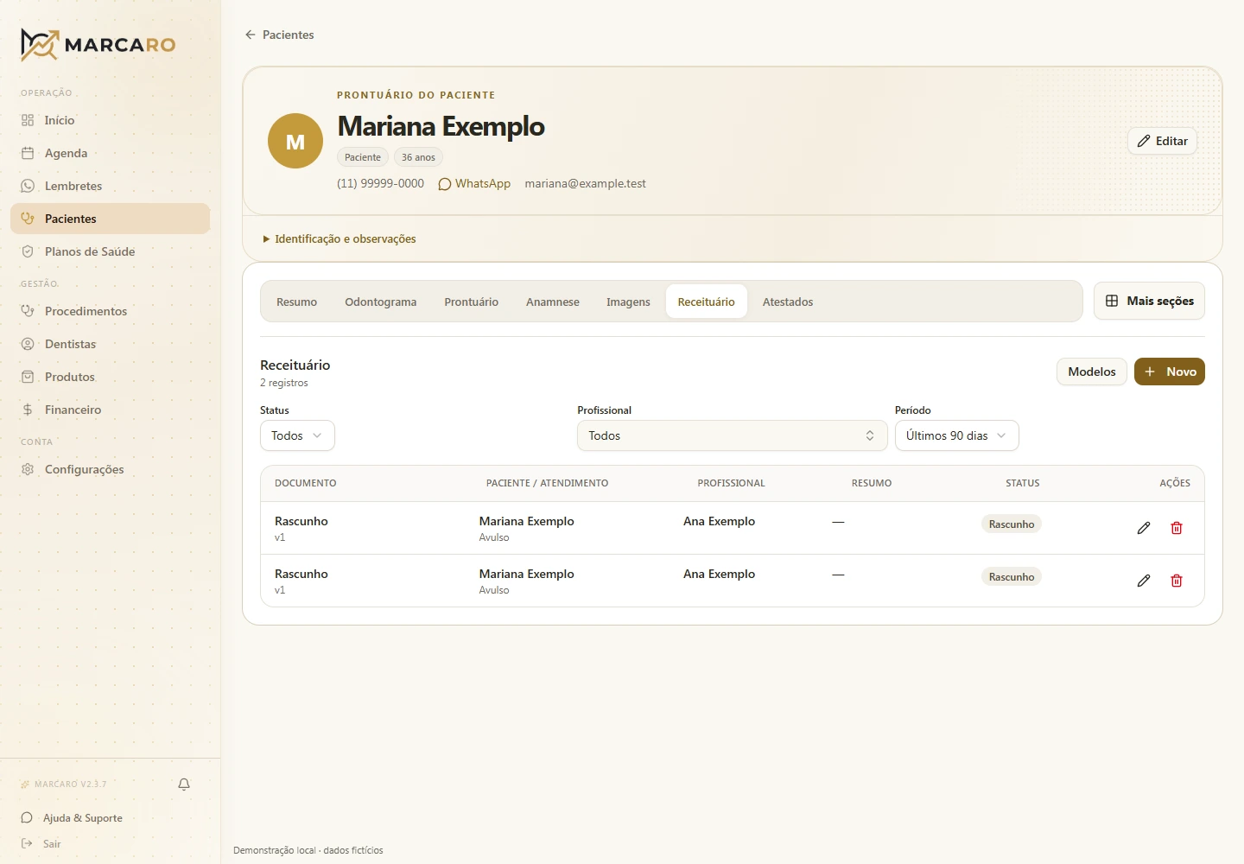
Task: Open Produtos in sidebar
Action: point(110,377)
